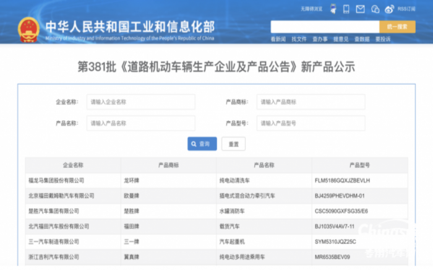Select model BJ4259PHEVDHM-01
This screenshot has height=270, width=433.
340,196
